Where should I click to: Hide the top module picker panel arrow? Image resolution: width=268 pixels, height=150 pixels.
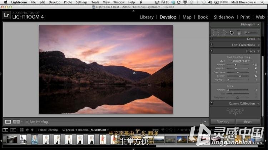click(134, 11)
